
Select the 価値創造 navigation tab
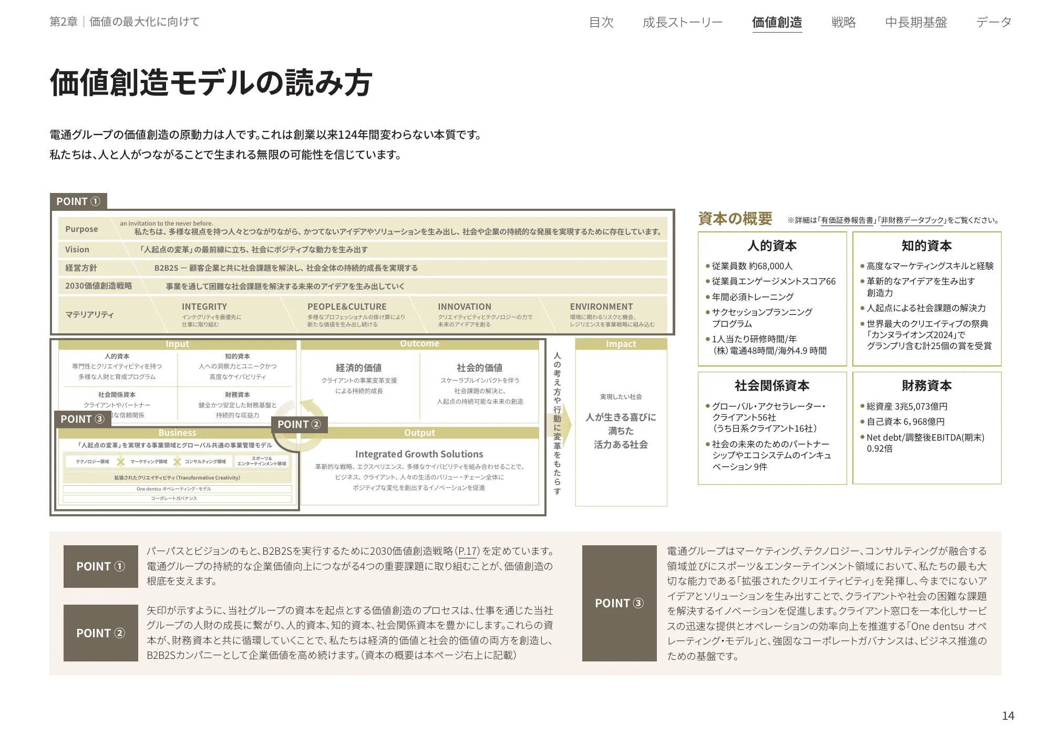[778, 22]
